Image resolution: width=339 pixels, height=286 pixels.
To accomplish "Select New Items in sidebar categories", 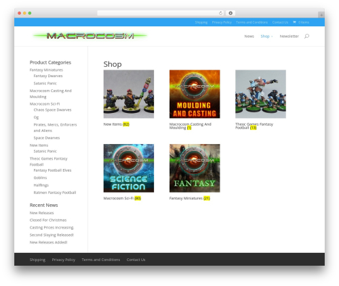I will [39, 145].
